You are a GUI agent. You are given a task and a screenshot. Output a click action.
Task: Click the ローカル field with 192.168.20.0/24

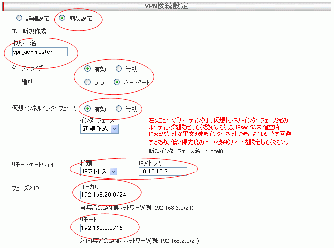click(108, 195)
